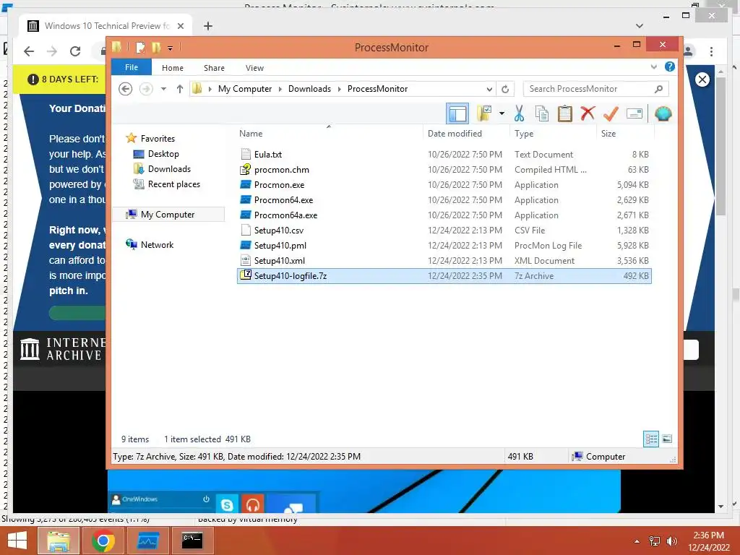Viewport: 740px width, 555px height.
Task: Expand the address bar history dropdown
Action: pos(489,89)
